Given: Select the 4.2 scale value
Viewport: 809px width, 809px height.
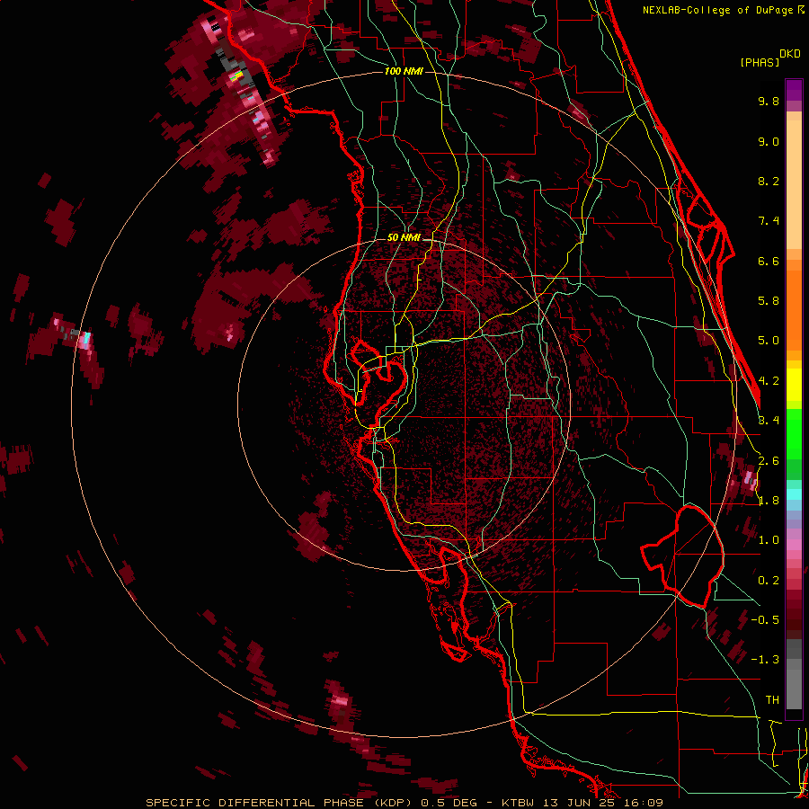Looking at the screenshot, I should pos(769,381).
